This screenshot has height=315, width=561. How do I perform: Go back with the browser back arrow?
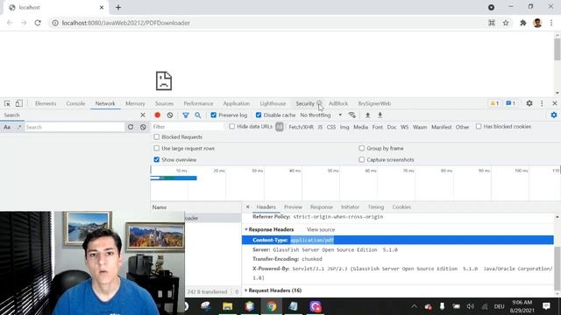[10, 23]
